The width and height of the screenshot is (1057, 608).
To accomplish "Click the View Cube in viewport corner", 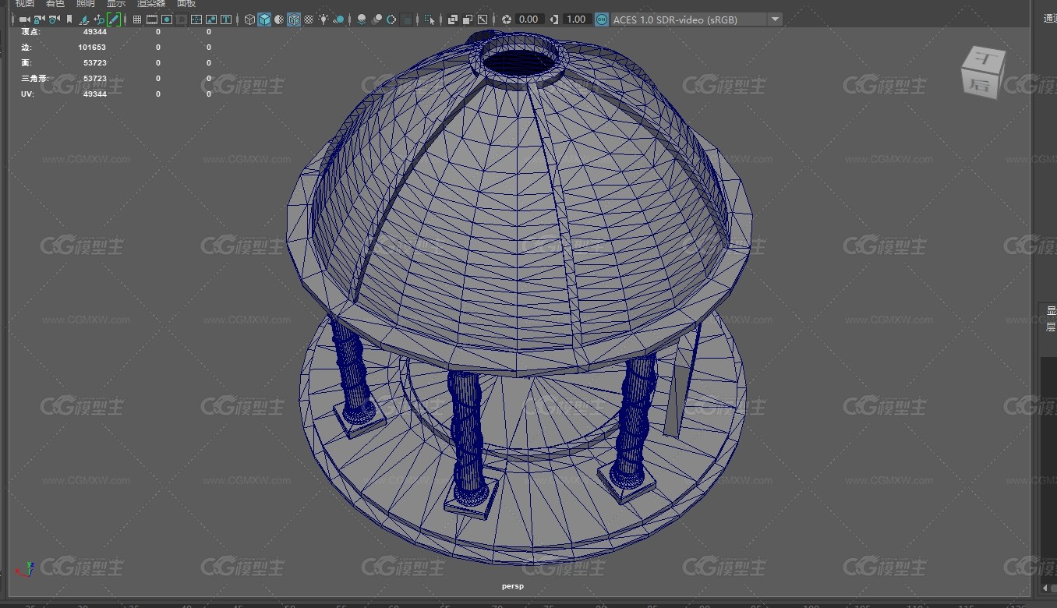I will coord(982,72).
